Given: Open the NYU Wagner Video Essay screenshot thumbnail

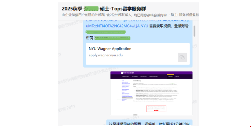Looking at the screenshot, I should pos(151,93).
